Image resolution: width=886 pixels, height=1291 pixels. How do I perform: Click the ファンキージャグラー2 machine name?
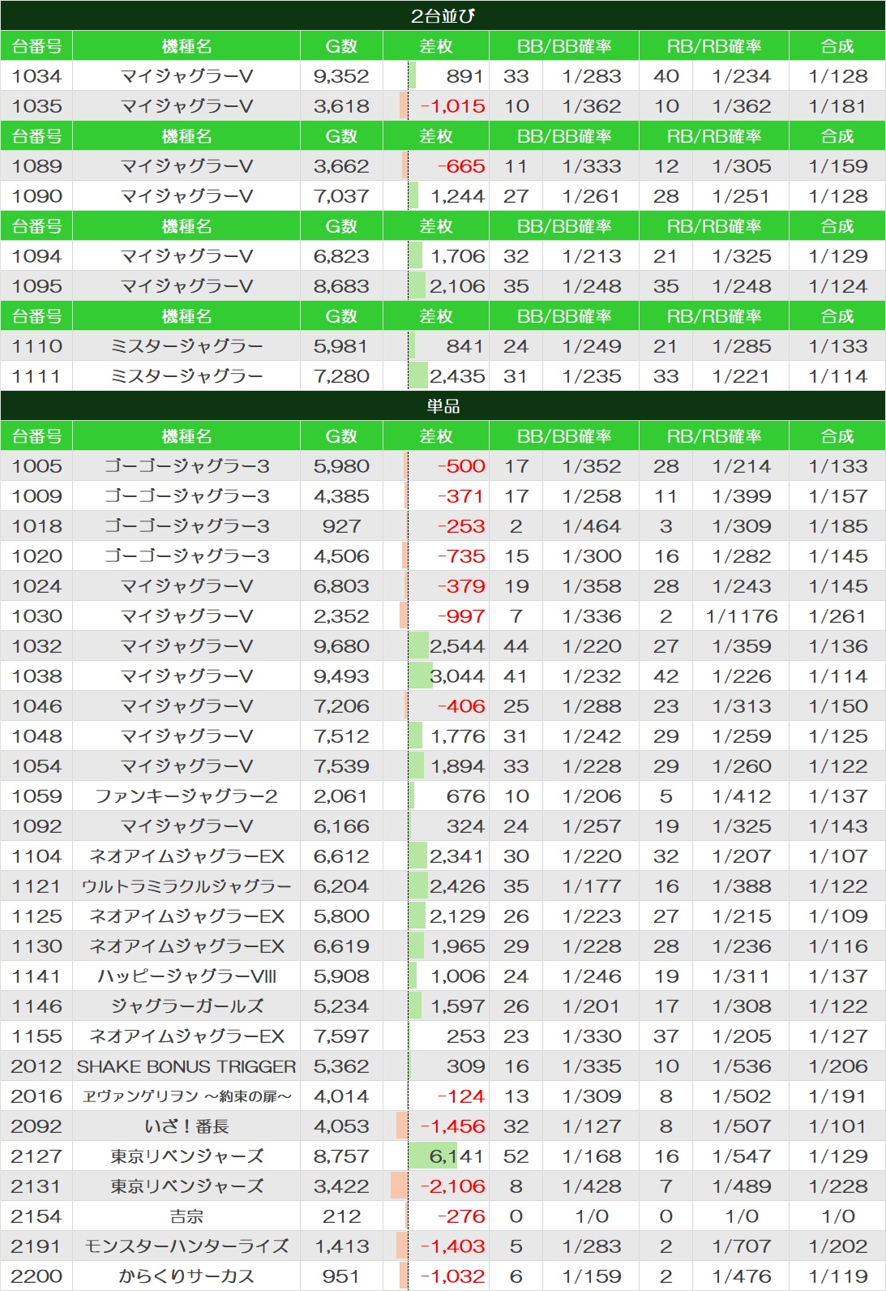pyautogui.click(x=186, y=796)
